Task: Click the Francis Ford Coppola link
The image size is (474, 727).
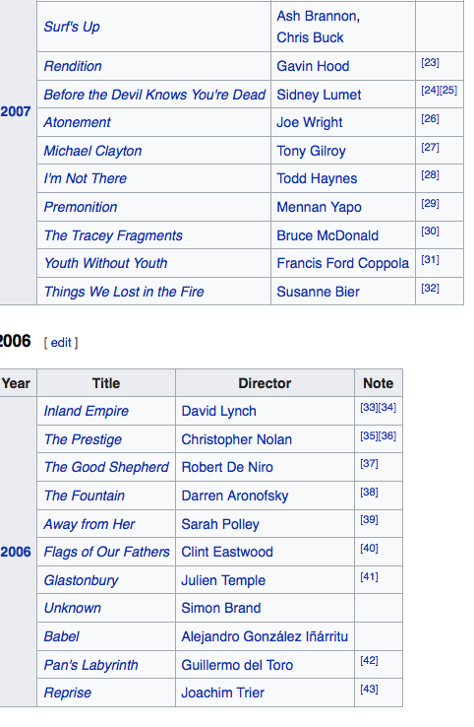Action: click(x=342, y=263)
